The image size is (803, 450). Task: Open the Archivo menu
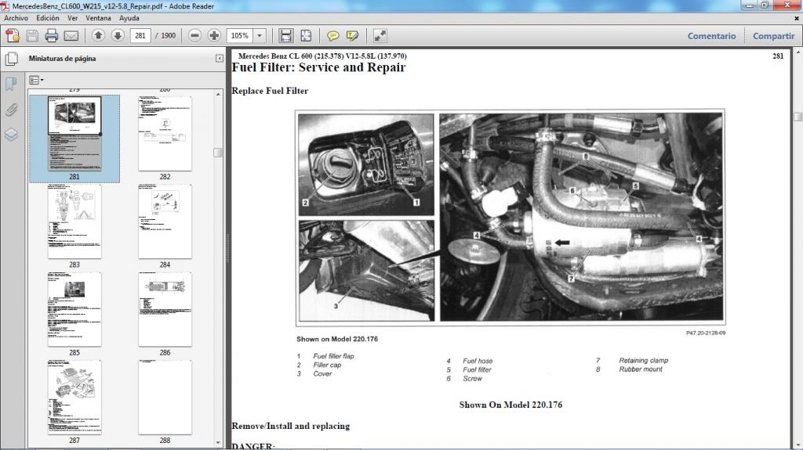[x=16, y=17]
